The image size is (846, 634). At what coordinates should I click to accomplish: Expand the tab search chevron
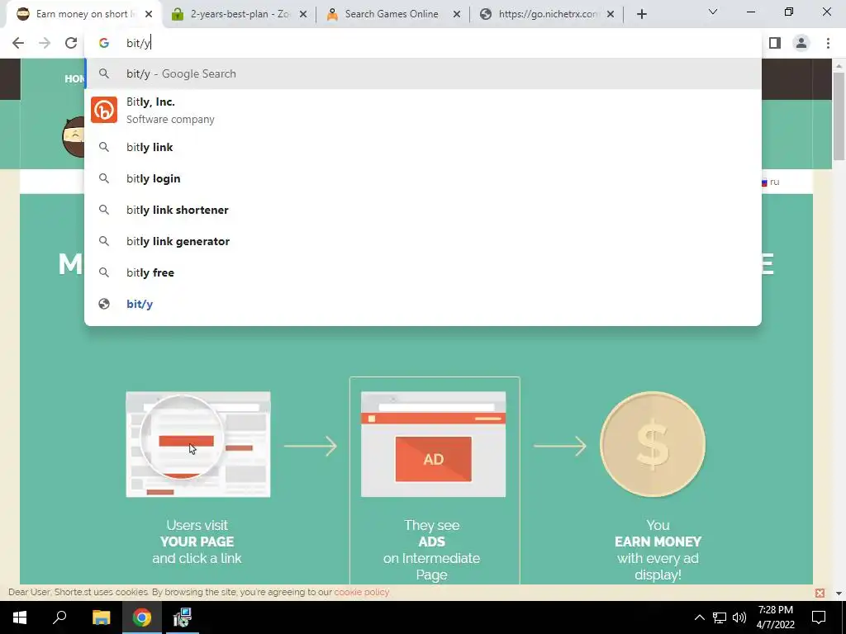tap(713, 12)
